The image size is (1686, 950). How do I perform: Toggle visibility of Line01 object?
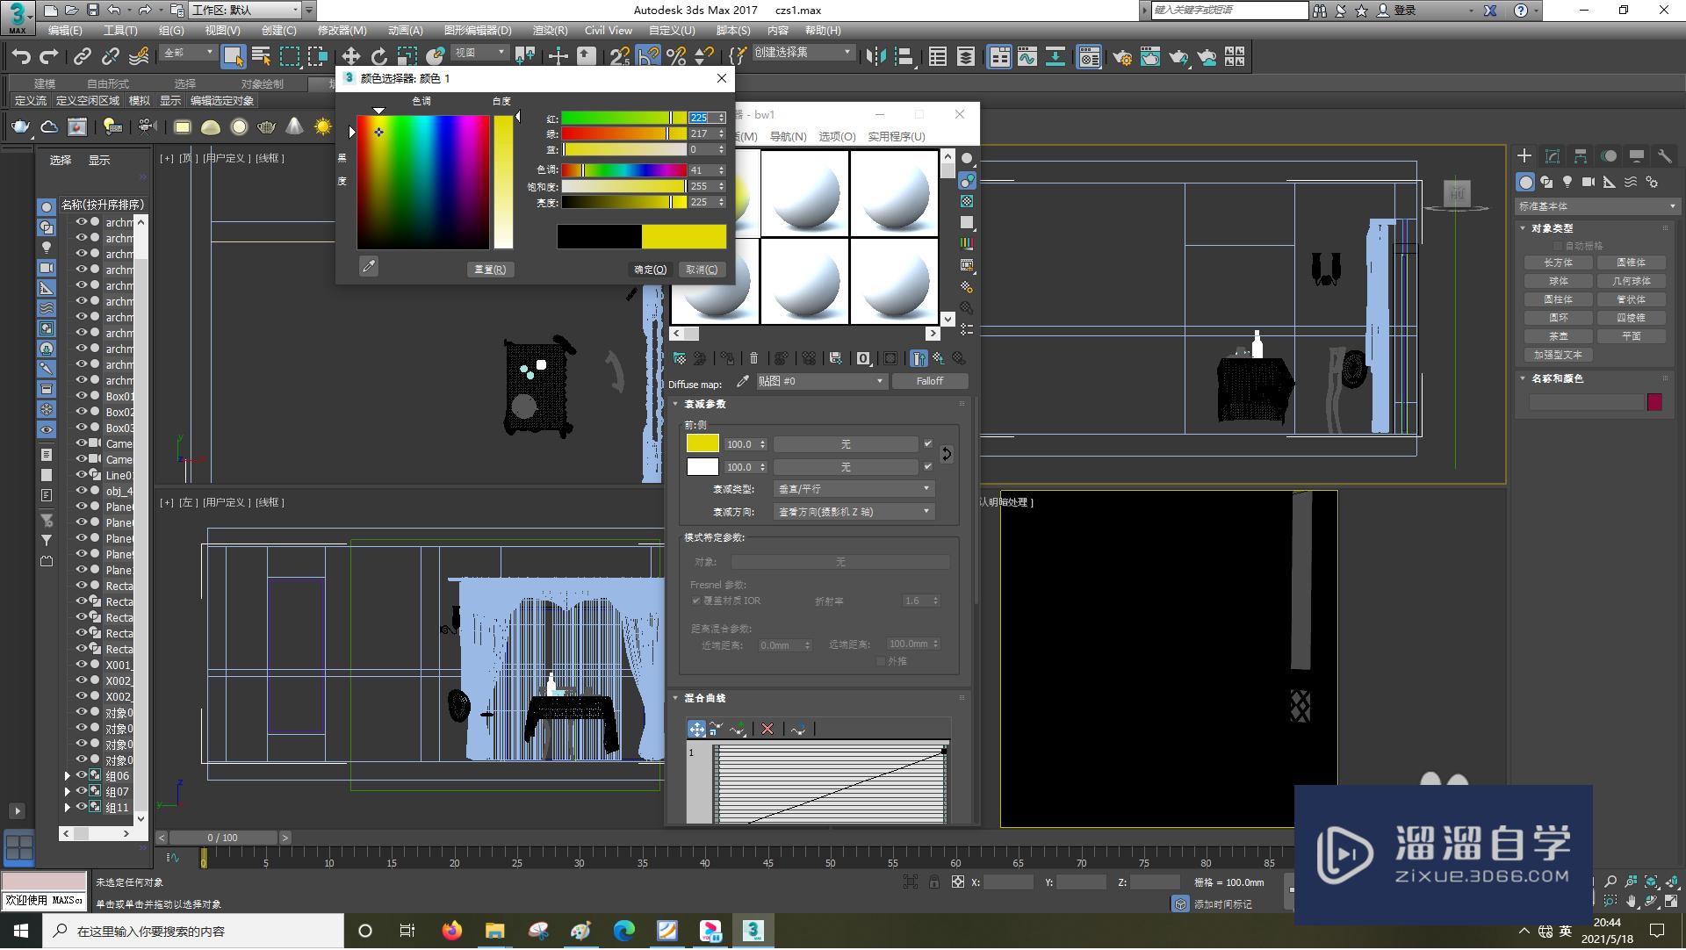click(82, 475)
